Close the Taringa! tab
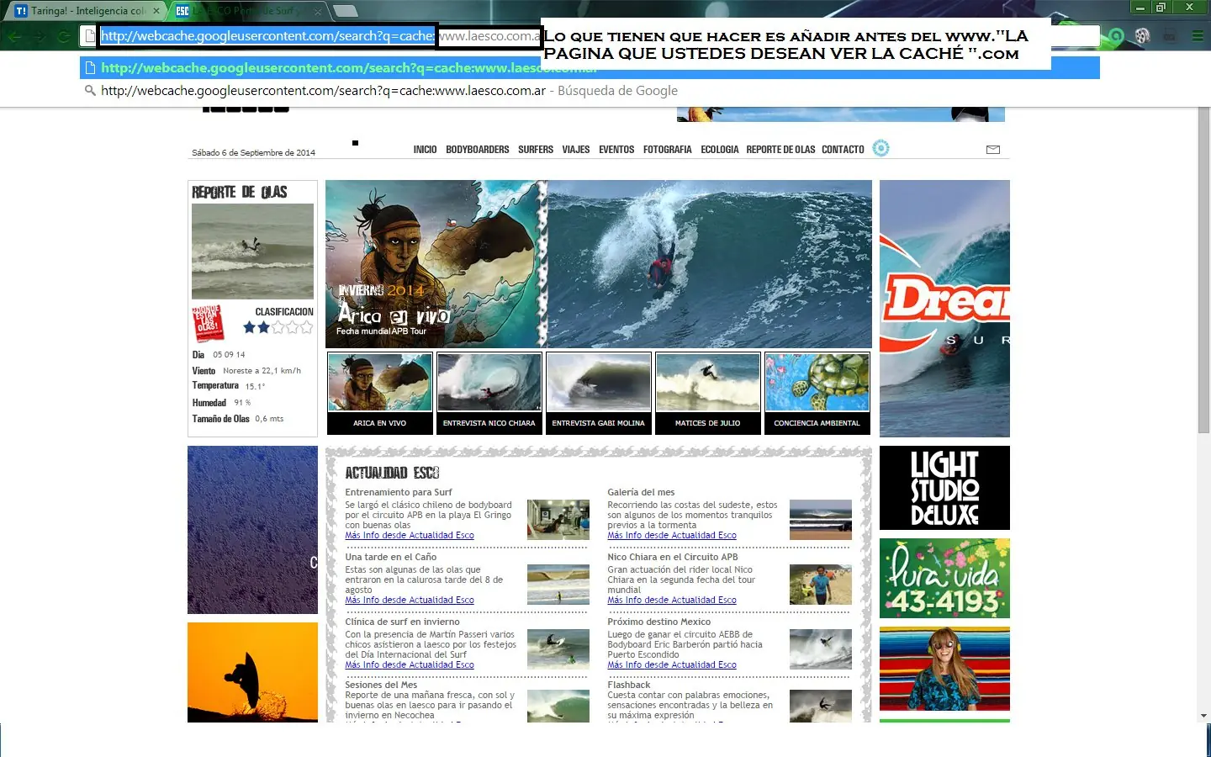The width and height of the screenshot is (1211, 757). click(x=156, y=11)
